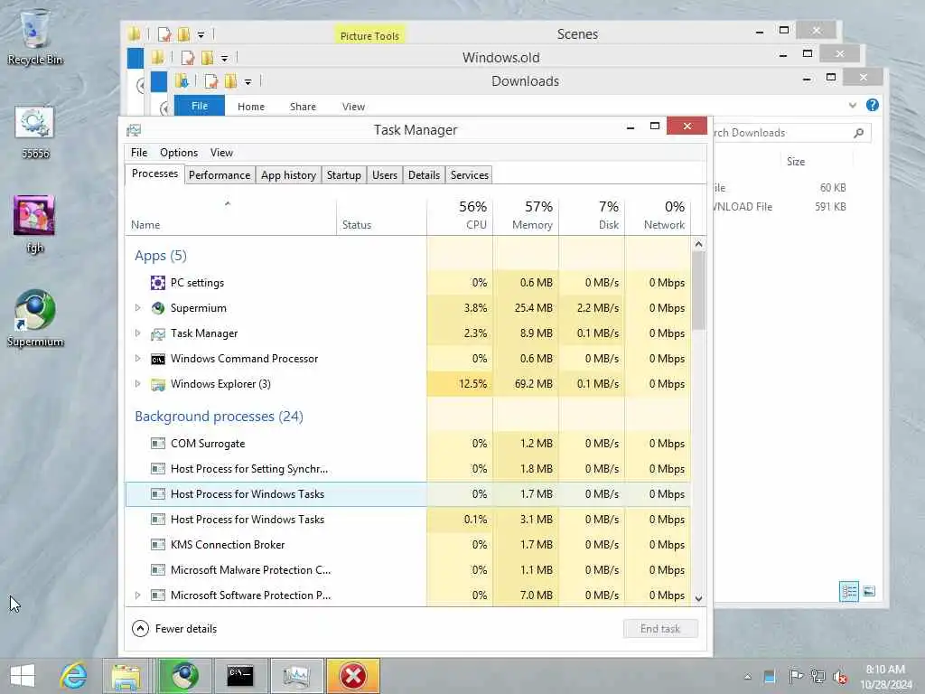Switch to Task Manager taskbar icon
This screenshot has height=694, width=925.
click(x=296, y=676)
